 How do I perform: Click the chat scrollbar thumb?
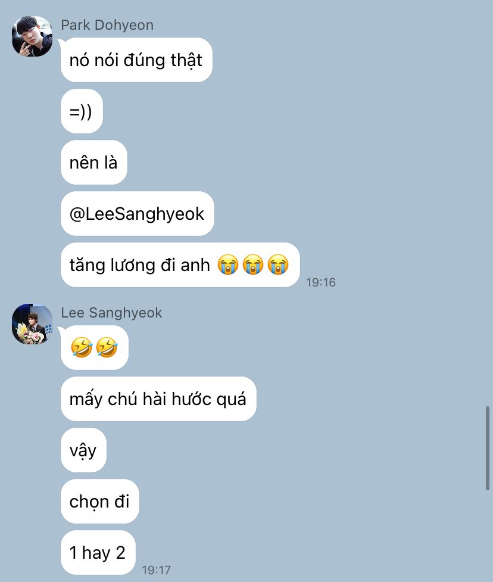pos(488,448)
